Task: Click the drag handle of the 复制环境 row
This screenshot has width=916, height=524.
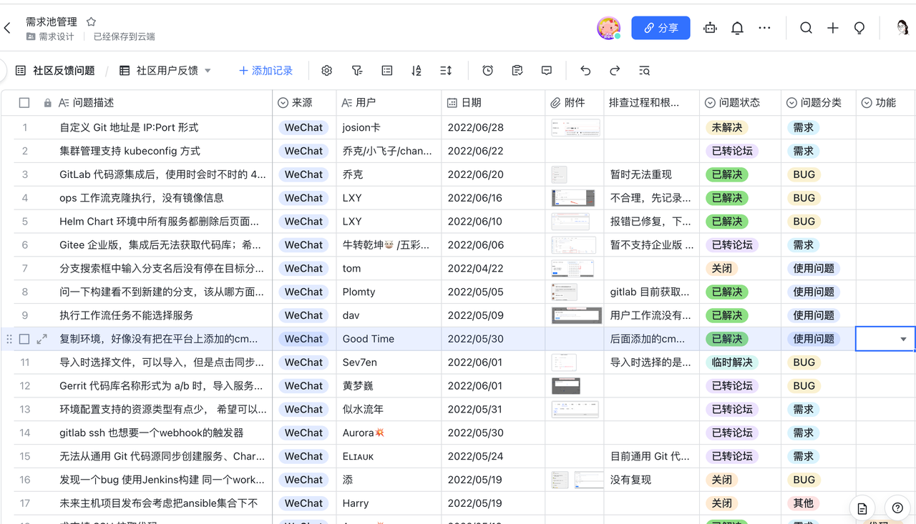Action: tap(9, 339)
